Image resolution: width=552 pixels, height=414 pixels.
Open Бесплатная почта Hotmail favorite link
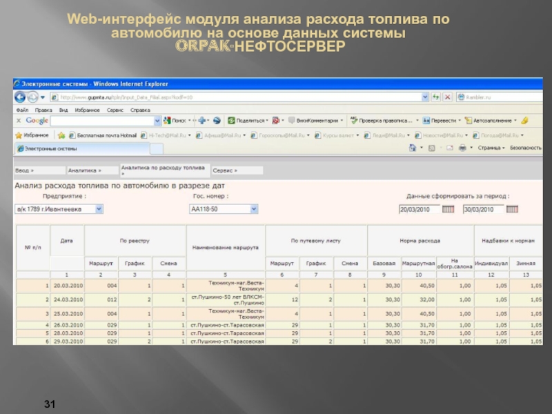[x=103, y=135]
